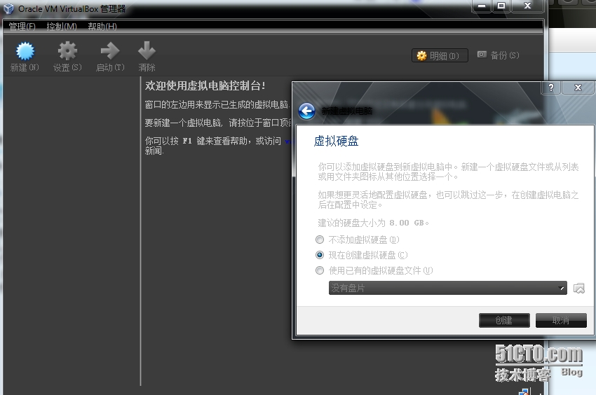The image size is (596, 395).
Task: Switch to the 备份(S) snapshots view
Action: [x=499, y=55]
